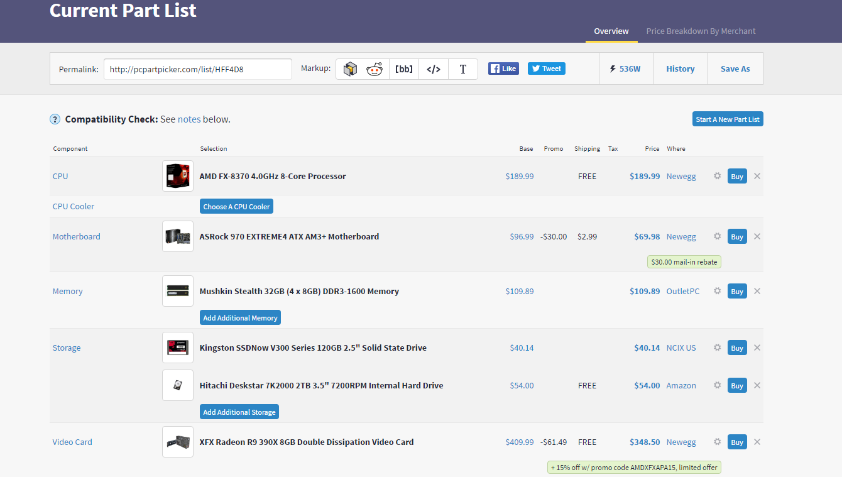The height and width of the screenshot is (477, 842).
Task: Click the Amazon merchant link
Action: [681, 385]
